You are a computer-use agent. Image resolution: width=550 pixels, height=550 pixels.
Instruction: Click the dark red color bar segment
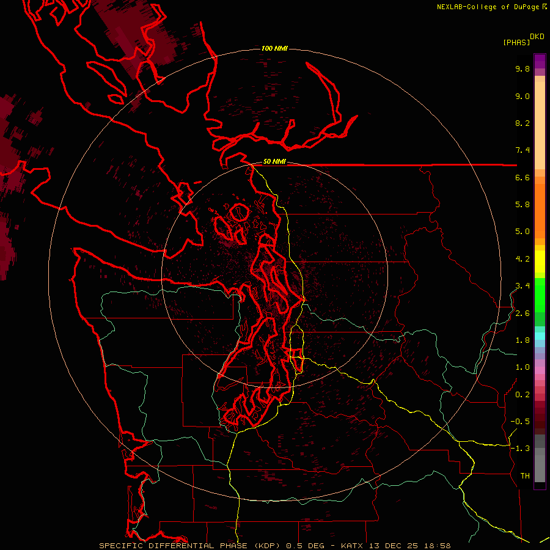point(540,417)
